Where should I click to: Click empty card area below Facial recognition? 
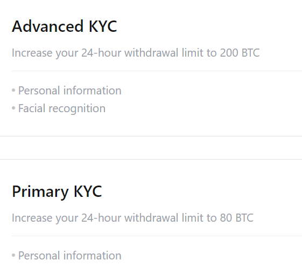point(151,126)
